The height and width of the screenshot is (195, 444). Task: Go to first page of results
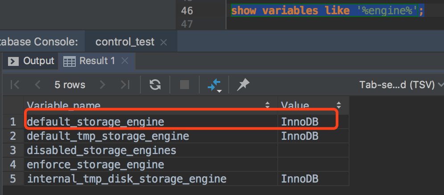click(x=15, y=85)
